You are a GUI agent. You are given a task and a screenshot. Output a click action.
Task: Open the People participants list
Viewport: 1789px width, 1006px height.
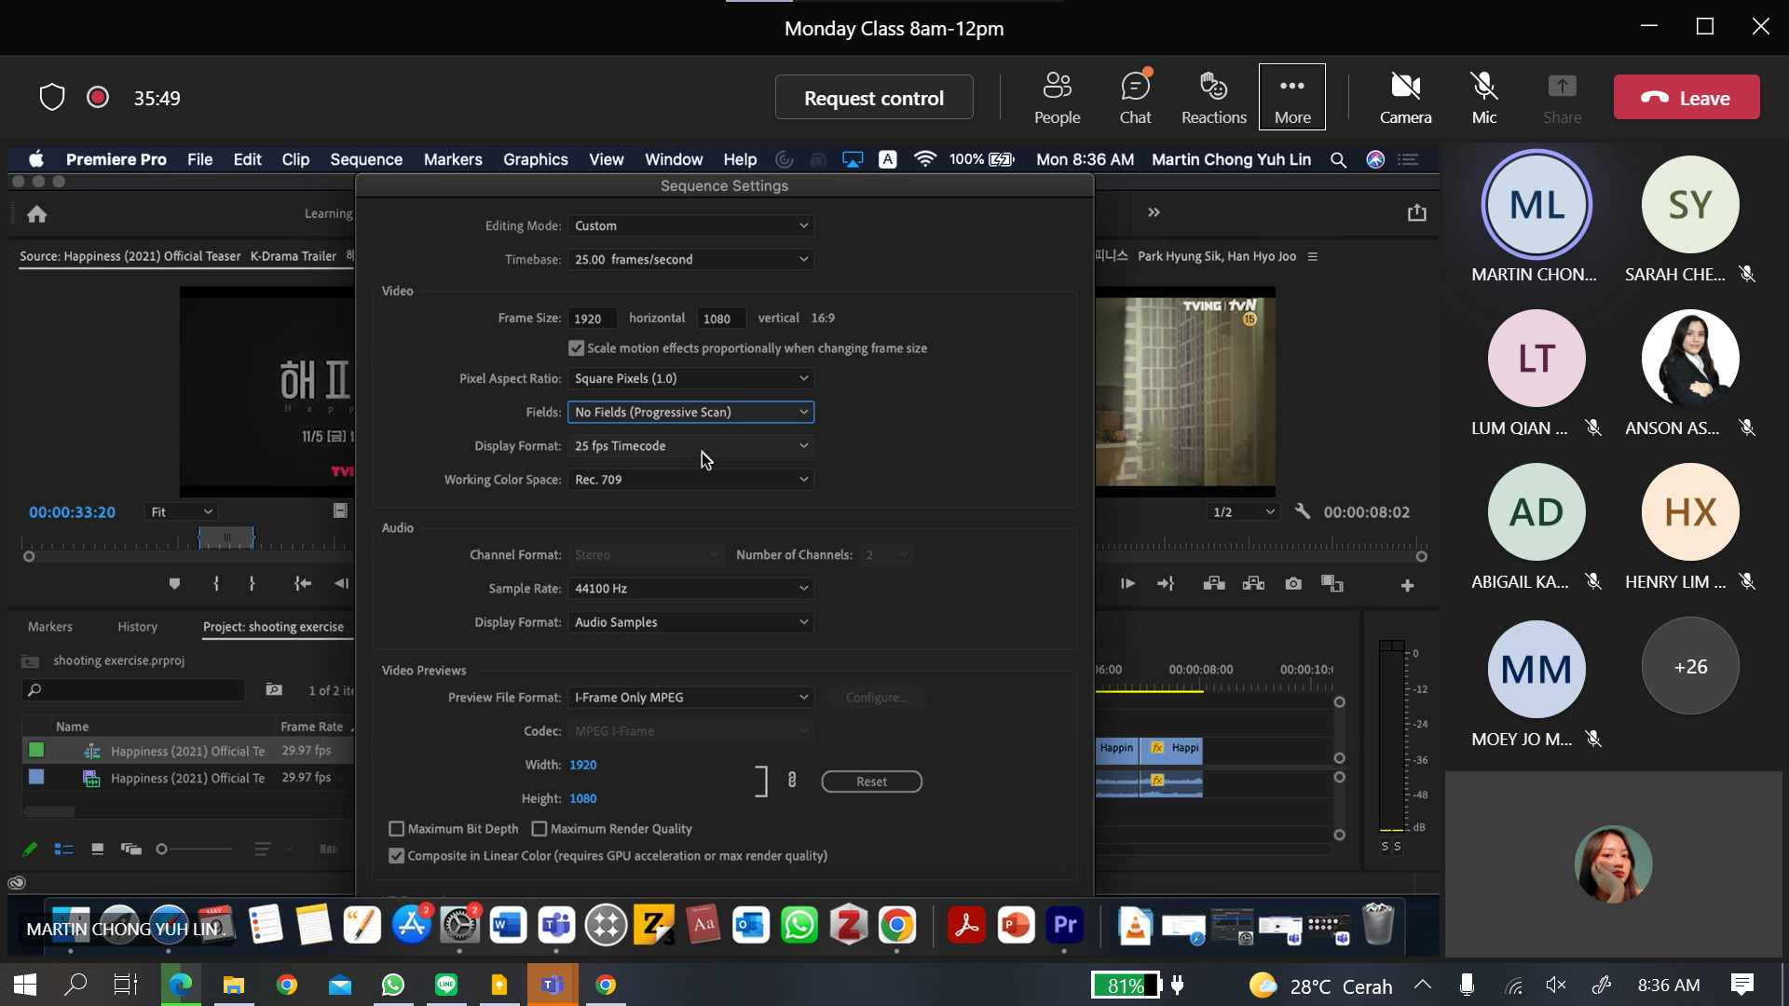1057,97
